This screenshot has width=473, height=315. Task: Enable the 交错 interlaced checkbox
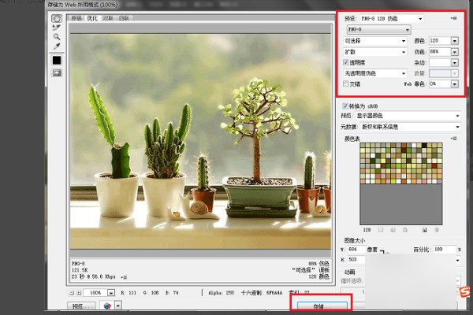346,83
